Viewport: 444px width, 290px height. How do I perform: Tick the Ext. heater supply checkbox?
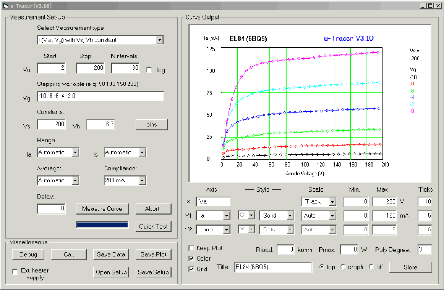point(15,272)
